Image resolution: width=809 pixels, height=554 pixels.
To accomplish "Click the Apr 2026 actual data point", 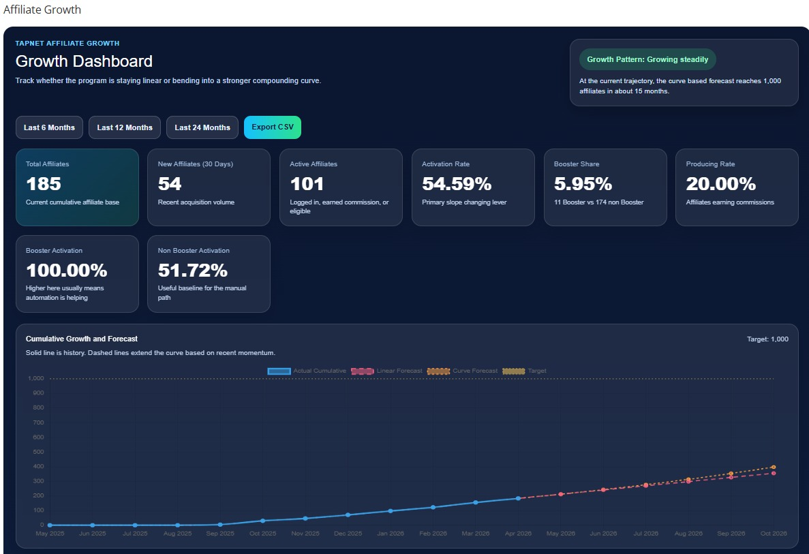I will pos(518,499).
